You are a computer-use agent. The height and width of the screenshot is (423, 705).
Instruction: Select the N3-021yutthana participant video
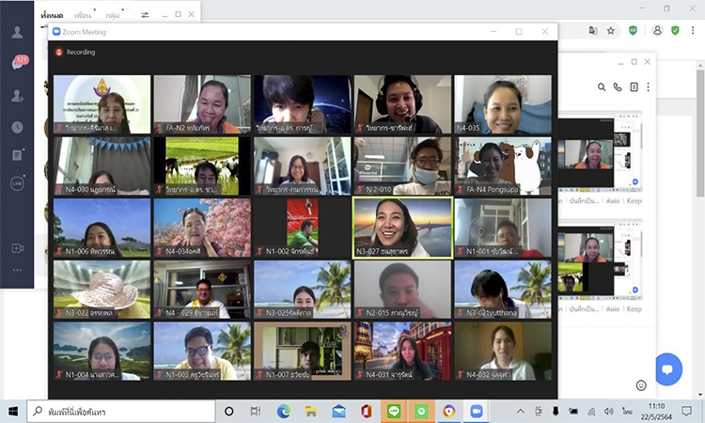pos(503,290)
